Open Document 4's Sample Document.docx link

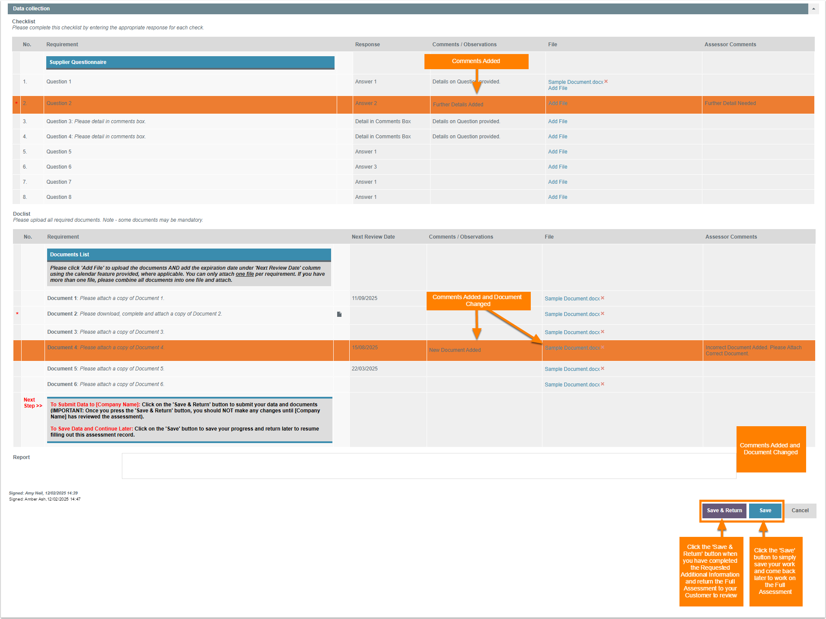coord(572,348)
